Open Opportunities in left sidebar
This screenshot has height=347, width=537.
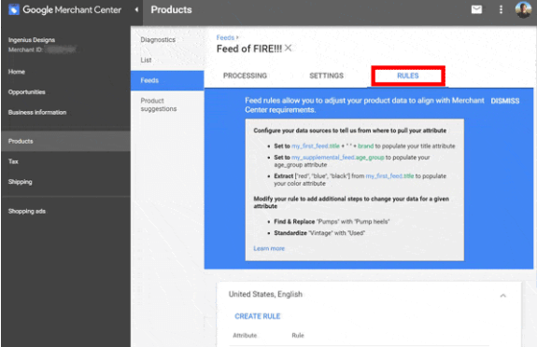point(27,92)
